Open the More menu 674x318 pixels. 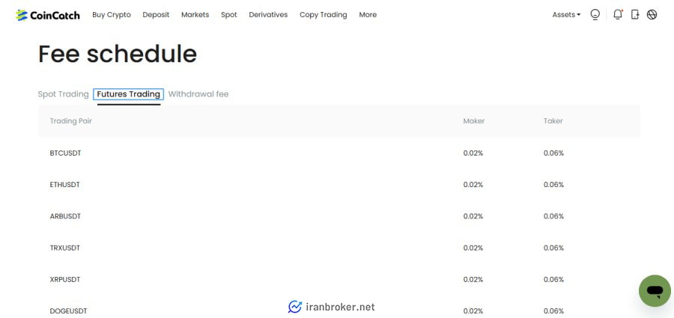point(368,15)
